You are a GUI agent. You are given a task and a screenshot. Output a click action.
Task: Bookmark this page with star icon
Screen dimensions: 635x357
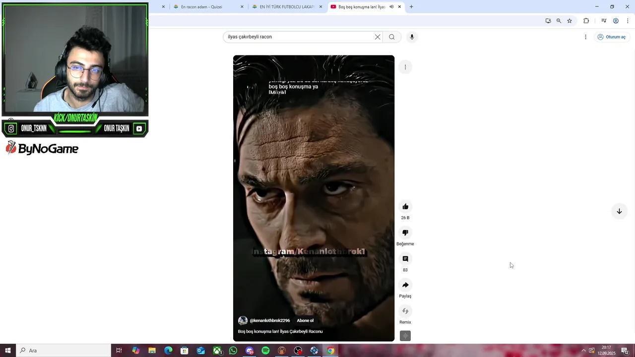570,21
